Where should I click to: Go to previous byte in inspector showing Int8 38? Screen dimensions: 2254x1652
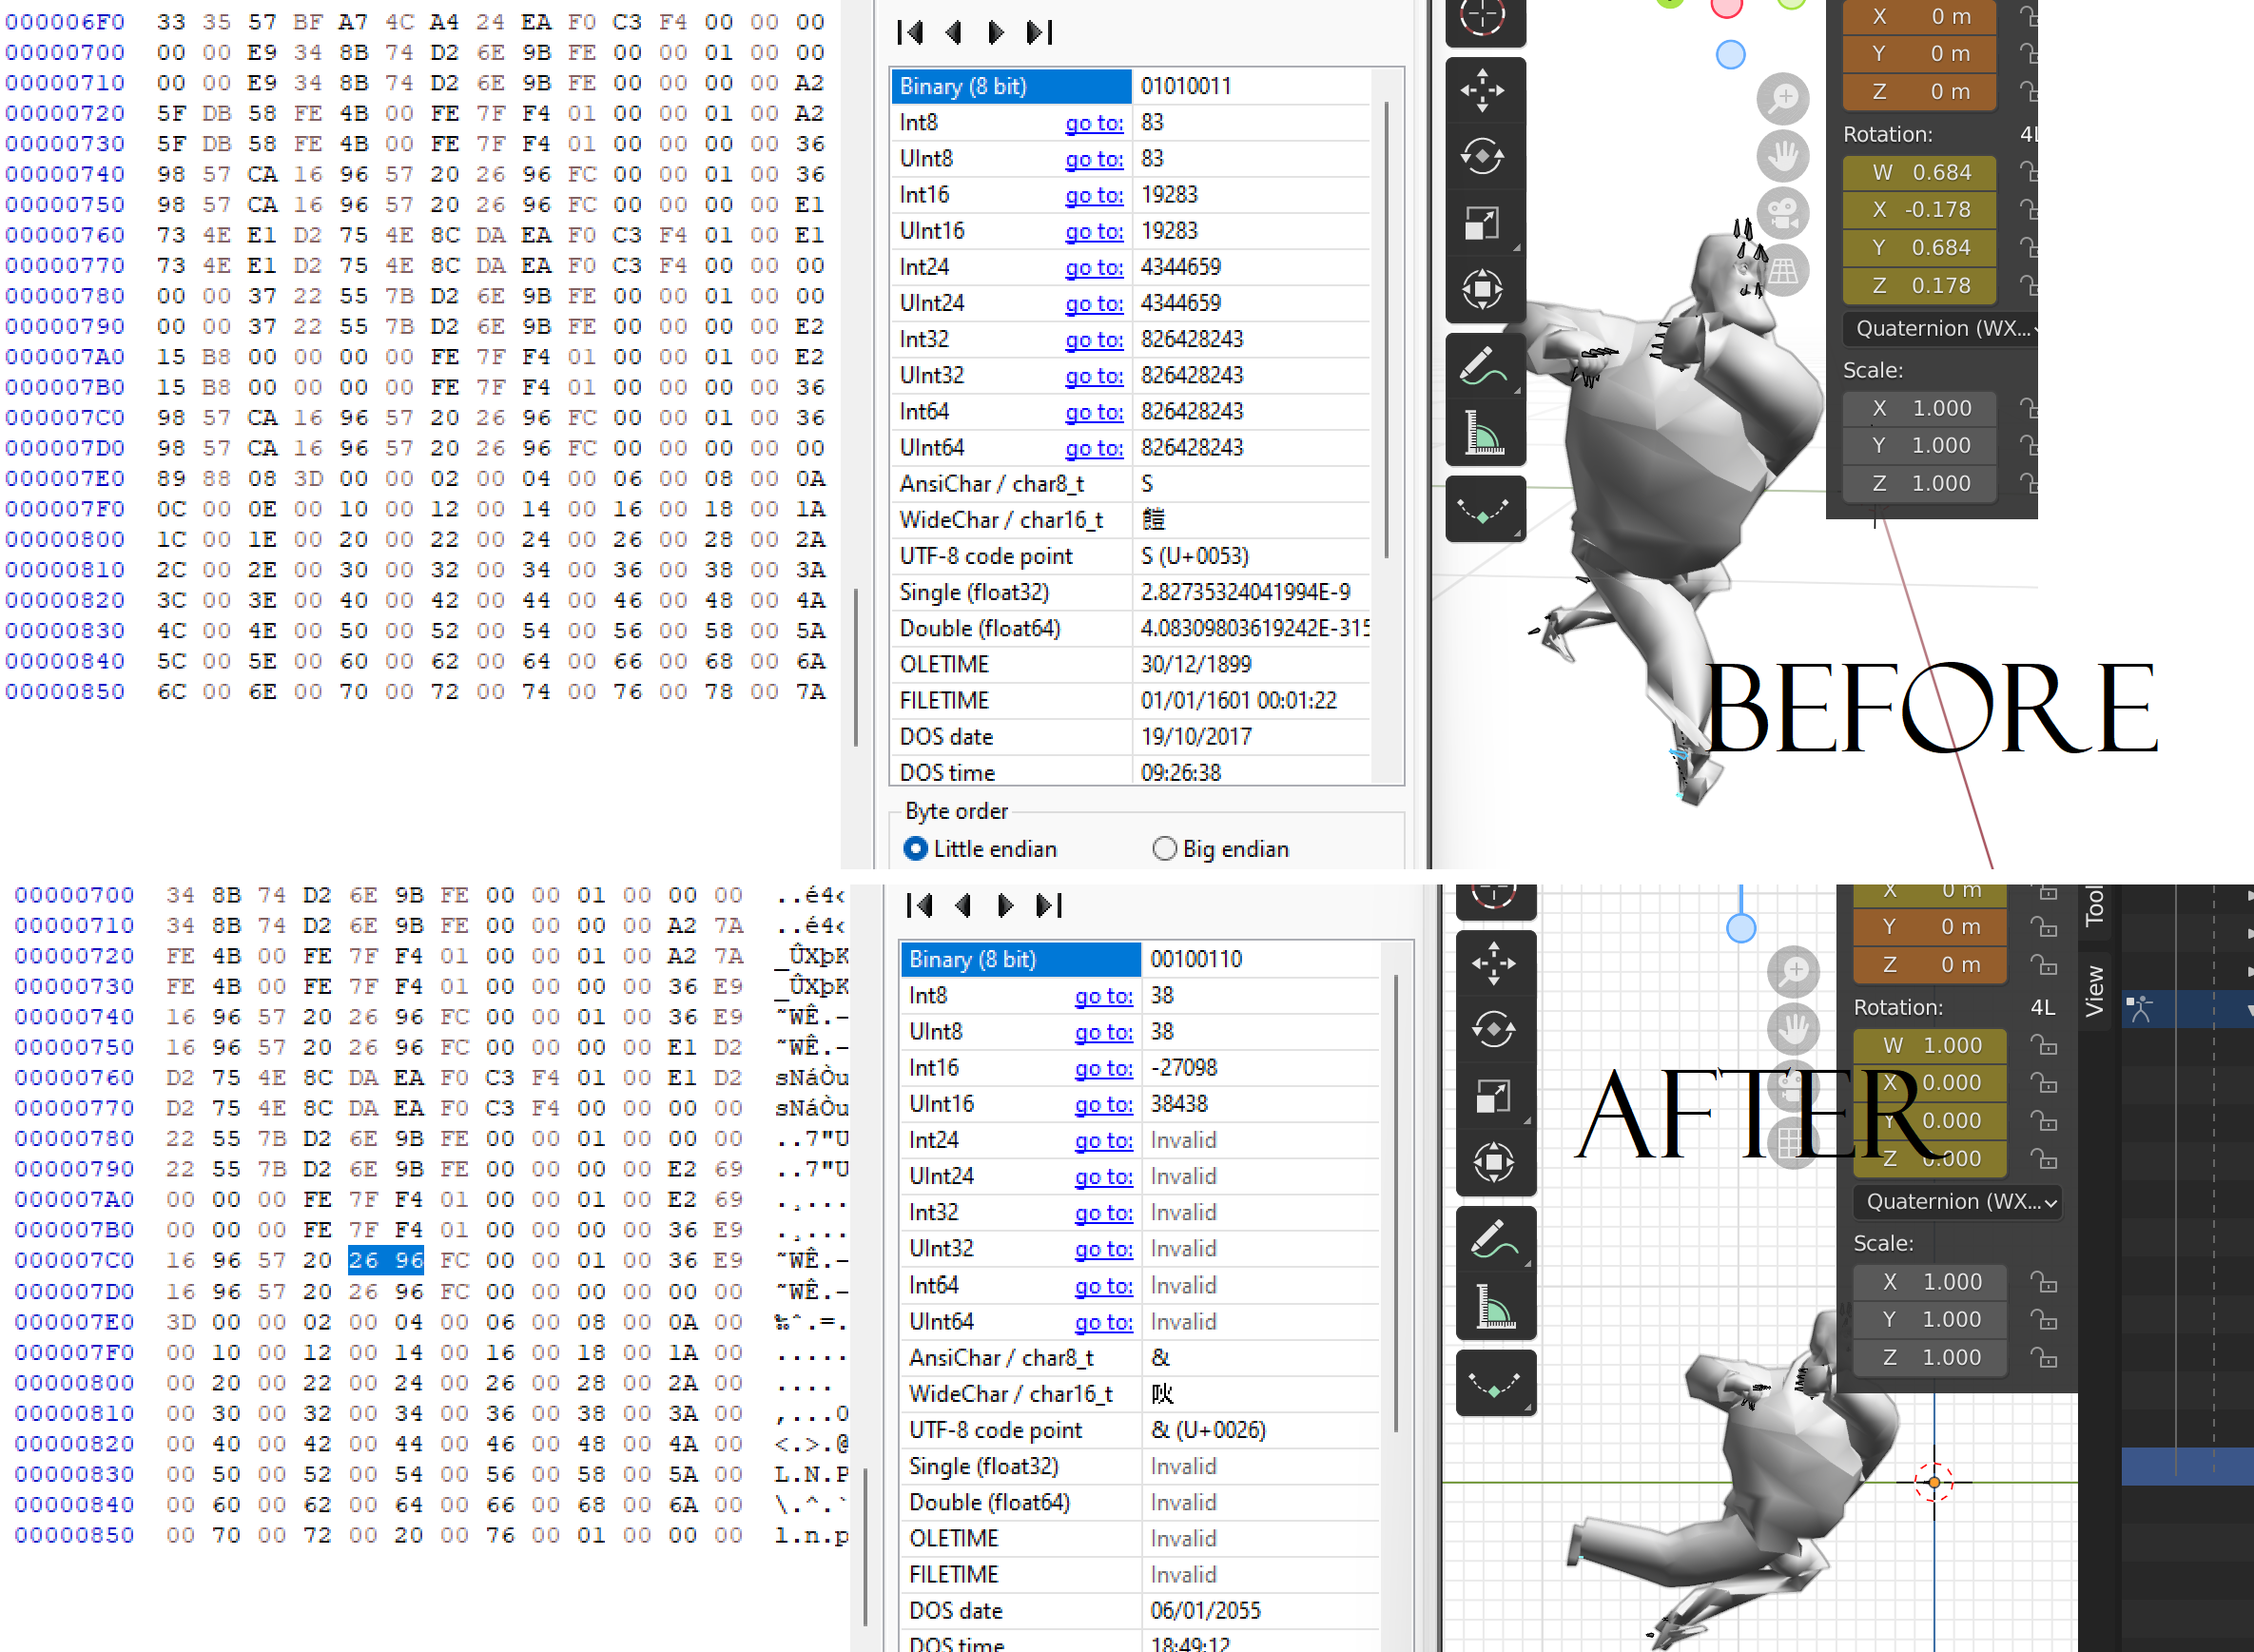click(963, 906)
